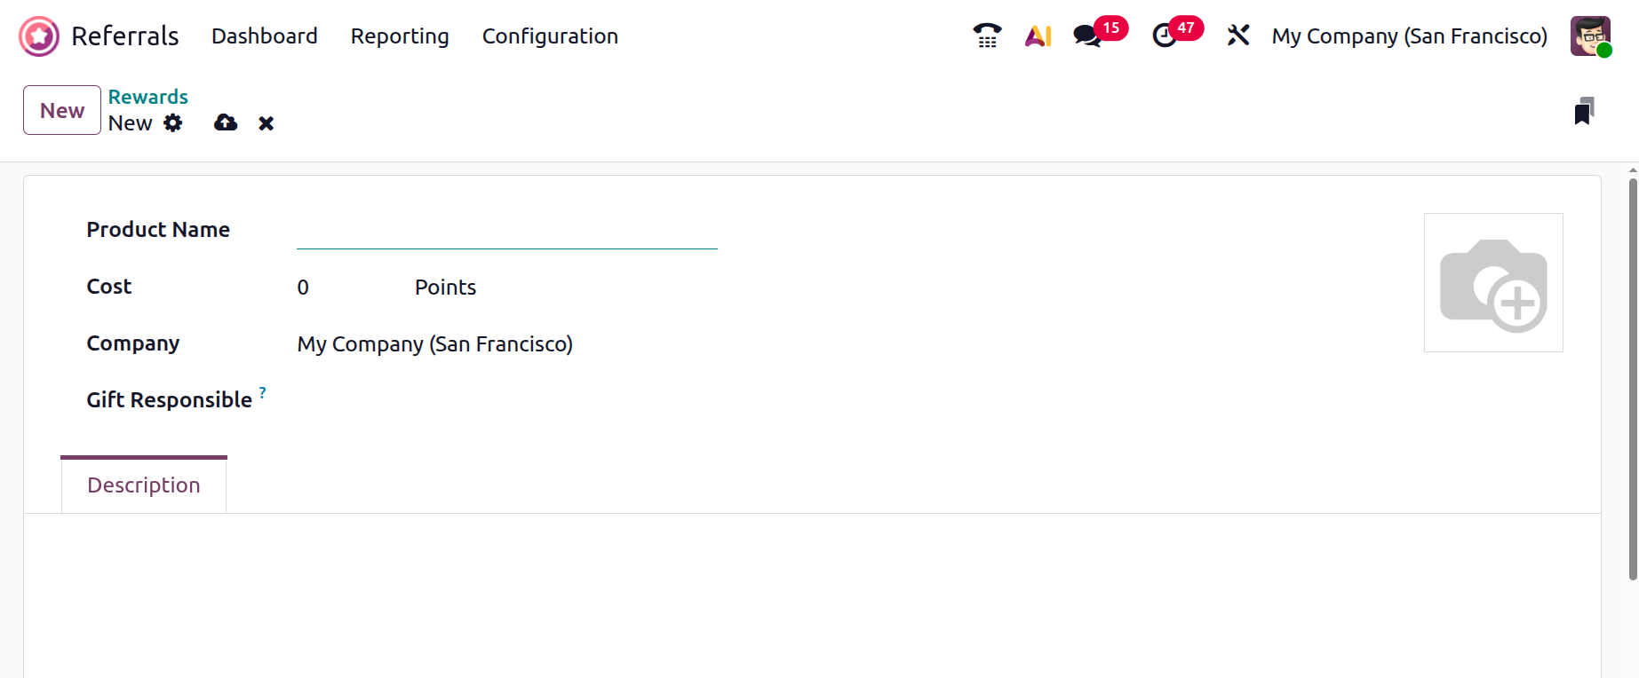Open the Reporting menu
Viewport: 1639px width, 678px height.
coord(400,36)
